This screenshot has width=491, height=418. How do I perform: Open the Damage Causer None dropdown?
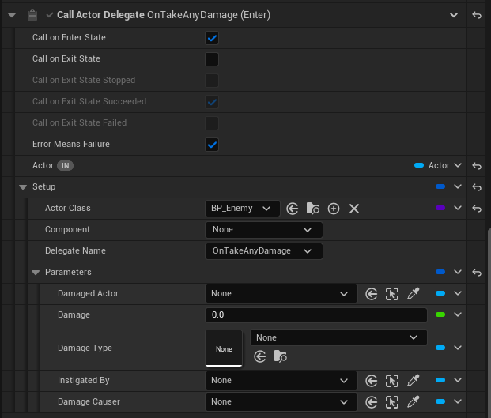281,401
